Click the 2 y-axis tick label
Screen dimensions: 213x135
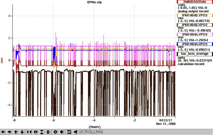pyautogui.click(x=9, y=38)
